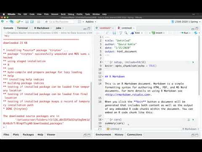Run the cars chunk play icon
The width and height of the screenshot is (202, 152).
[x=193, y=120]
